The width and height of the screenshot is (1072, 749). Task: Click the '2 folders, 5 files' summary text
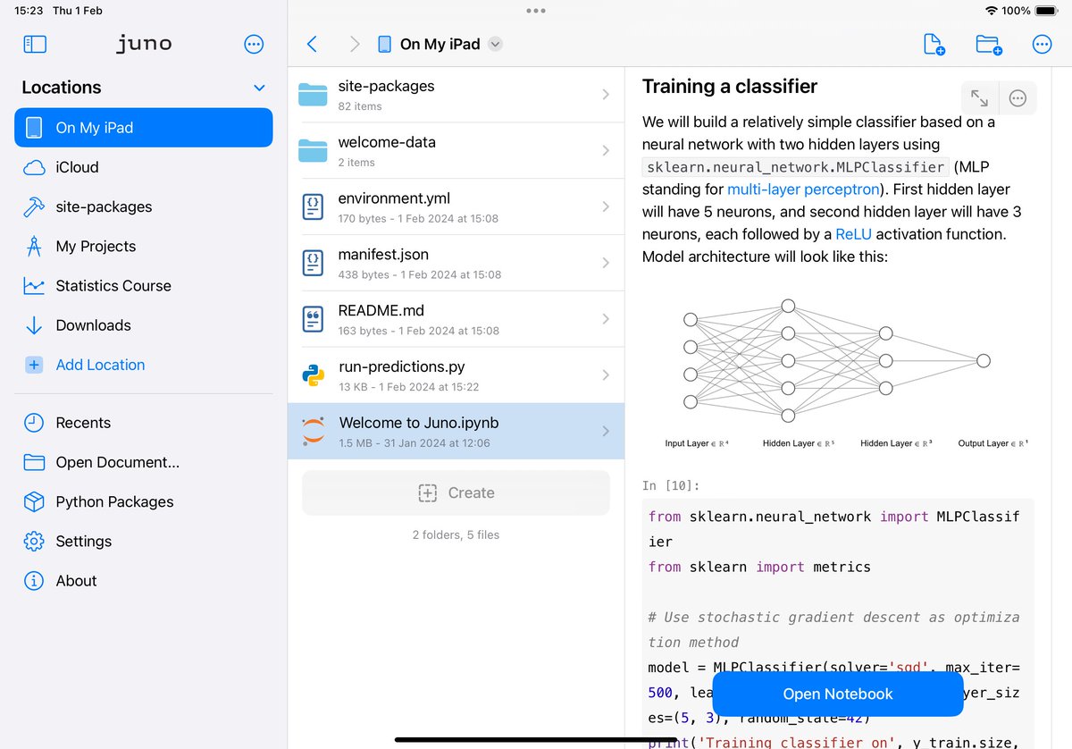(456, 534)
